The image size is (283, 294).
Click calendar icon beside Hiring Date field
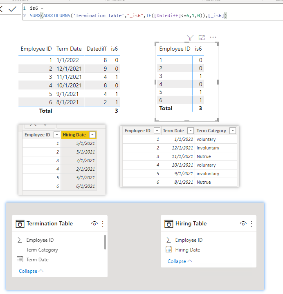tap(168, 249)
